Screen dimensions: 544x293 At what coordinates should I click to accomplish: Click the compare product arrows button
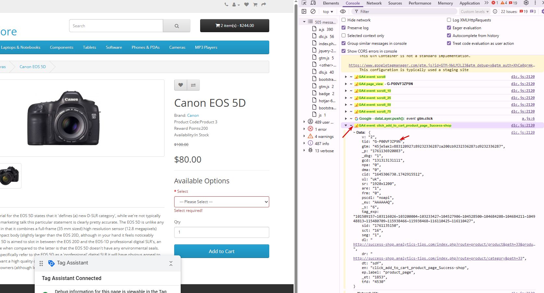193,85
